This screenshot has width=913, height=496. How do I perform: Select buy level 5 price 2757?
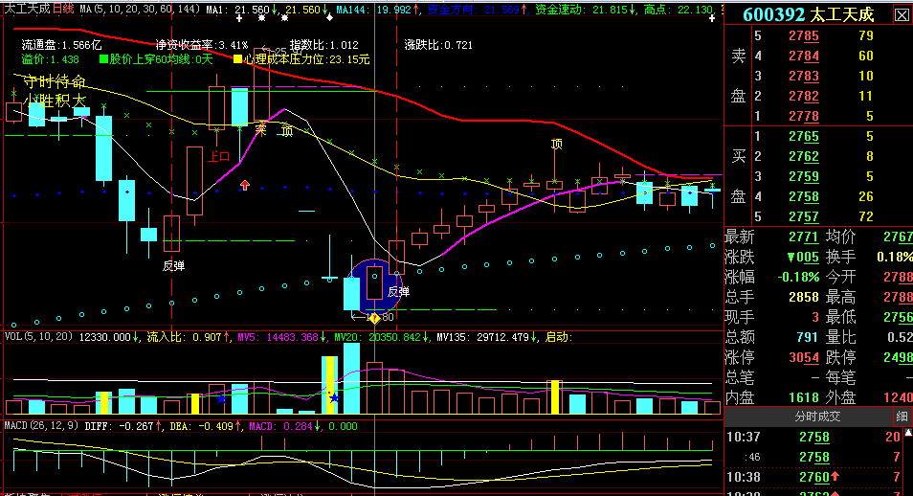click(804, 217)
